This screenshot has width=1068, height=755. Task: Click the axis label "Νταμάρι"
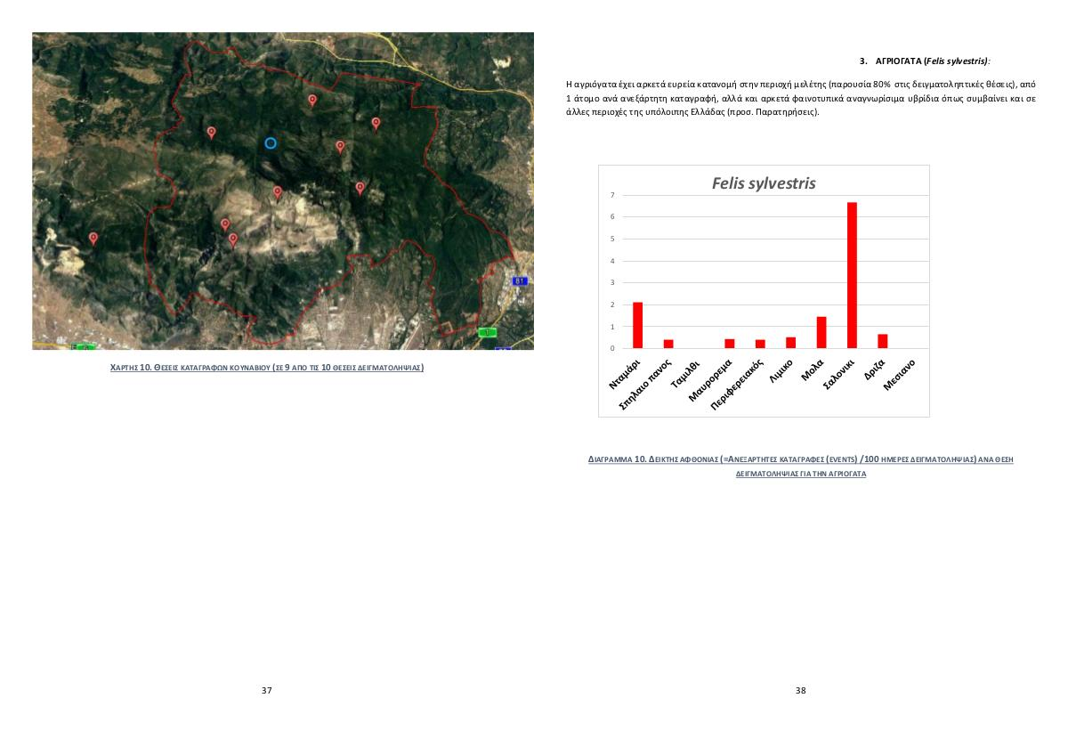coord(625,373)
